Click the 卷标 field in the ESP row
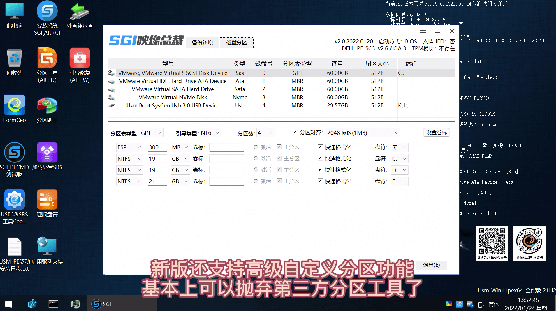This screenshot has height=311, width=556. [226, 147]
